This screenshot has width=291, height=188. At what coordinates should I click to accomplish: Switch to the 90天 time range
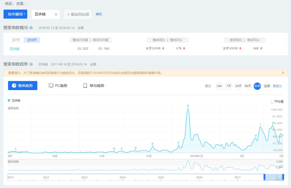coord(248,86)
